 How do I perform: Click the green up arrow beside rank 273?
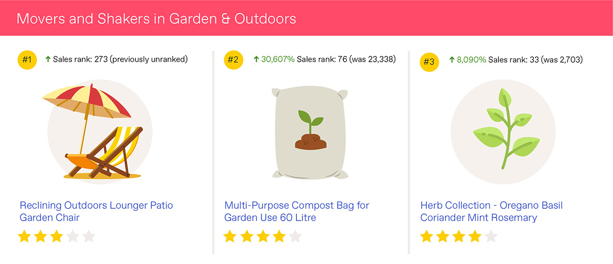tap(48, 59)
